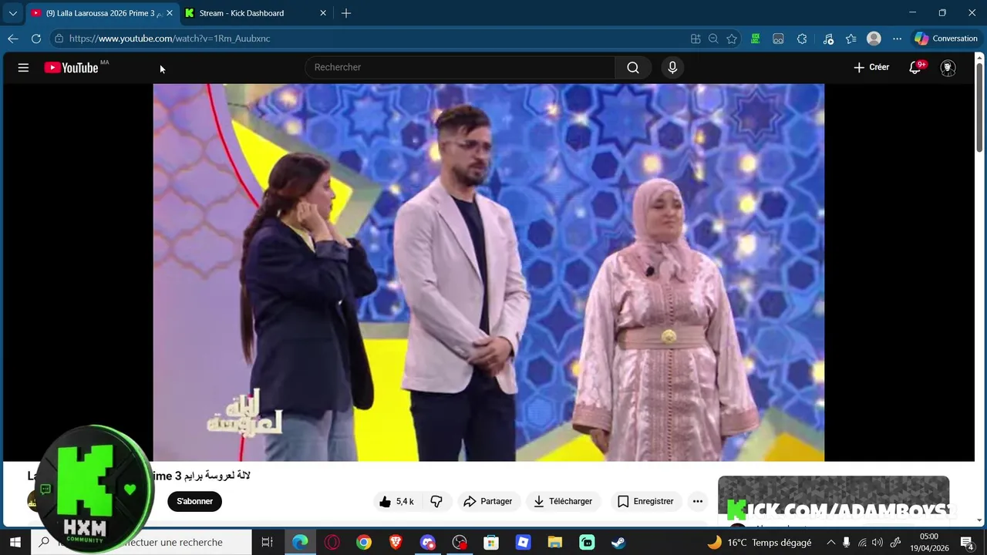Run the search with the magnifier button
This screenshot has height=555, width=987.
[633, 67]
